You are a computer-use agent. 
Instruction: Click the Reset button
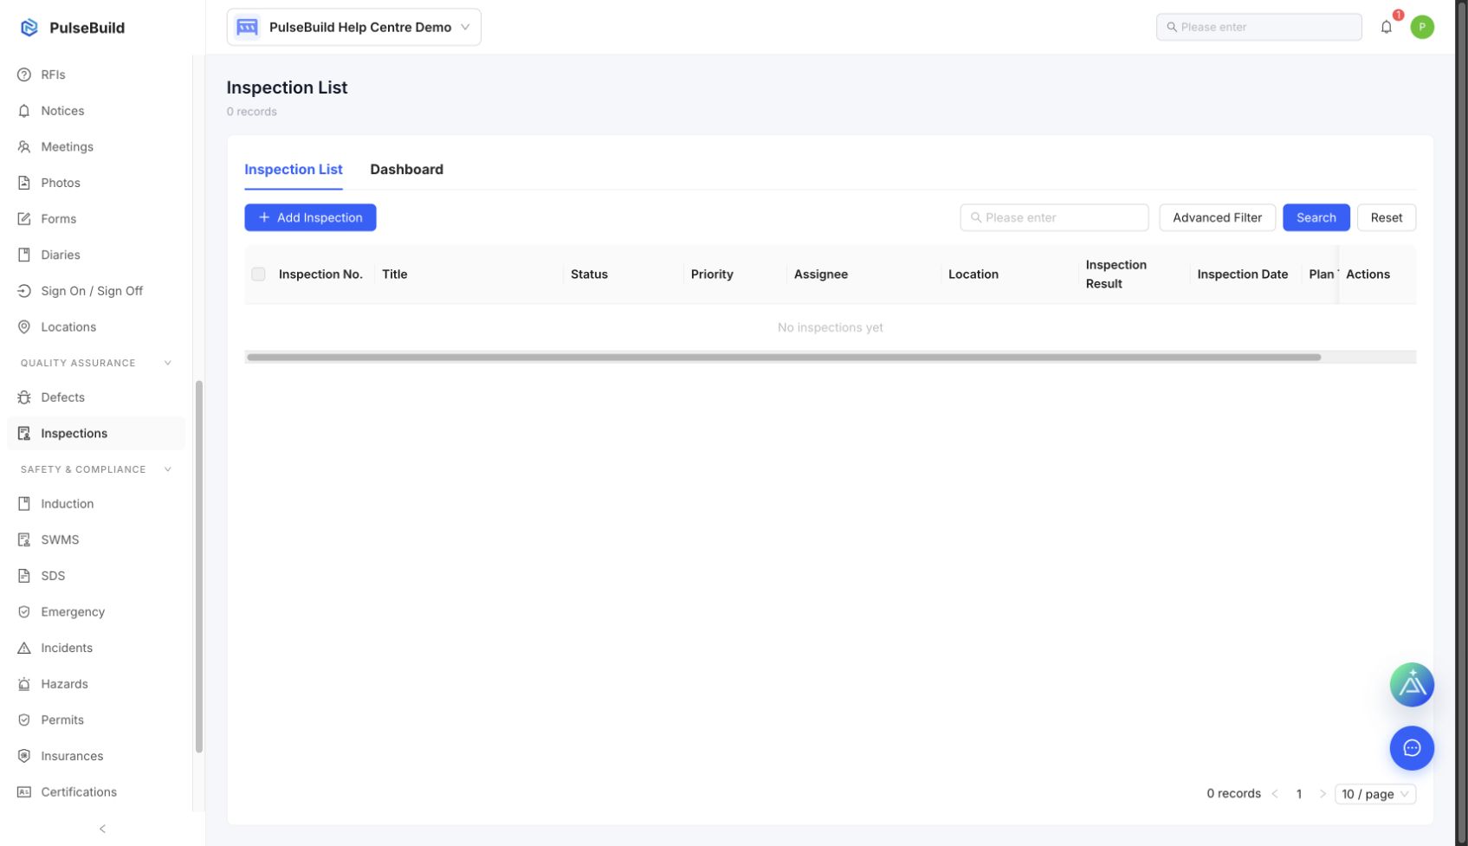pyautogui.click(x=1386, y=217)
